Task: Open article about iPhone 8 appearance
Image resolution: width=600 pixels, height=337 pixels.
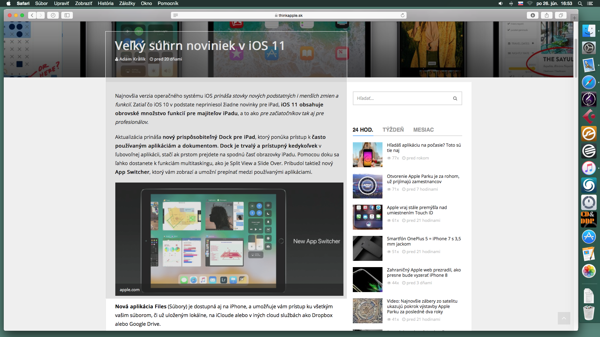Action: tap(424, 272)
